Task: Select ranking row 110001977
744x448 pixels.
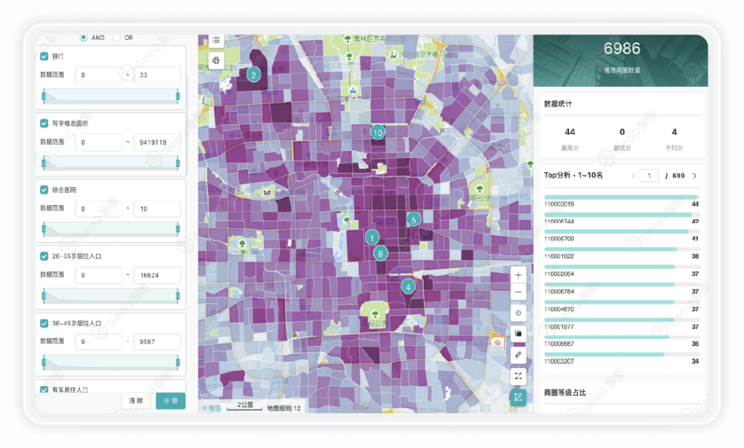Action: [621, 323]
